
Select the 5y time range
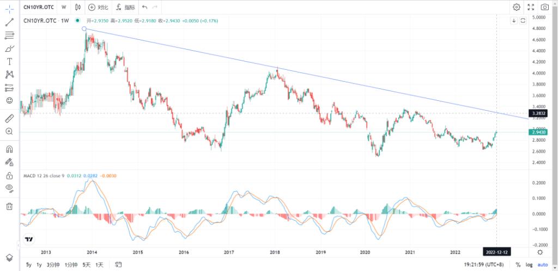(28, 264)
